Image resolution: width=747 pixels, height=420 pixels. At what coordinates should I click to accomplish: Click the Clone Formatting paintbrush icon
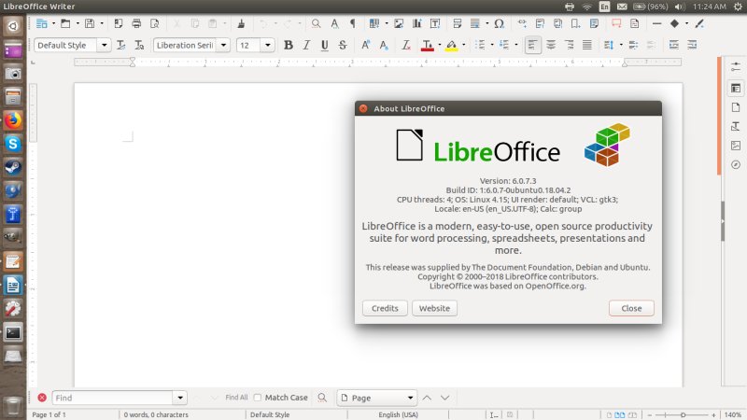click(241, 23)
